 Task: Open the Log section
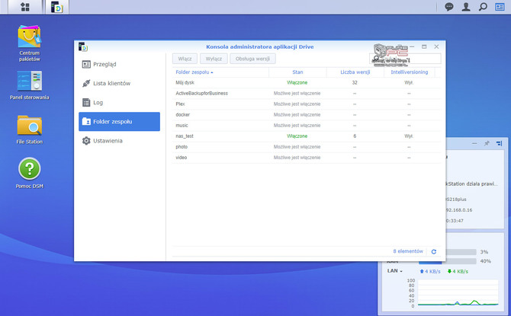pos(119,103)
